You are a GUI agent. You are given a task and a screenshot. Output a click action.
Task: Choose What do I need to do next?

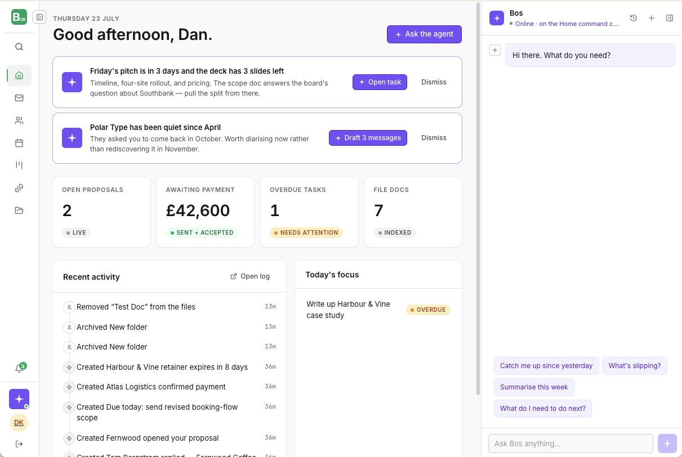pyautogui.click(x=543, y=409)
